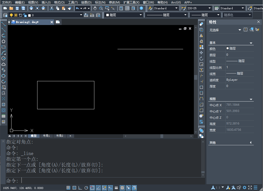The height and width of the screenshot is (191, 263).
Task: Open the 绘图(D) menu
Action: 86,2
